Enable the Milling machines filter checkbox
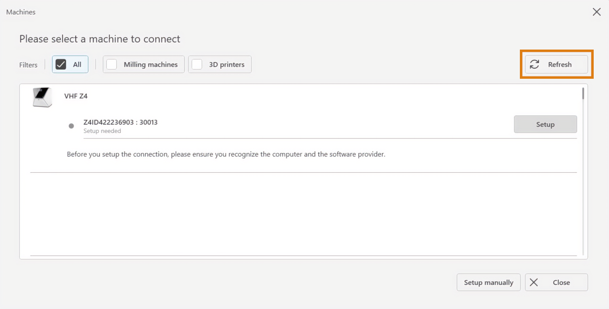This screenshot has width=609, height=309. [111, 64]
